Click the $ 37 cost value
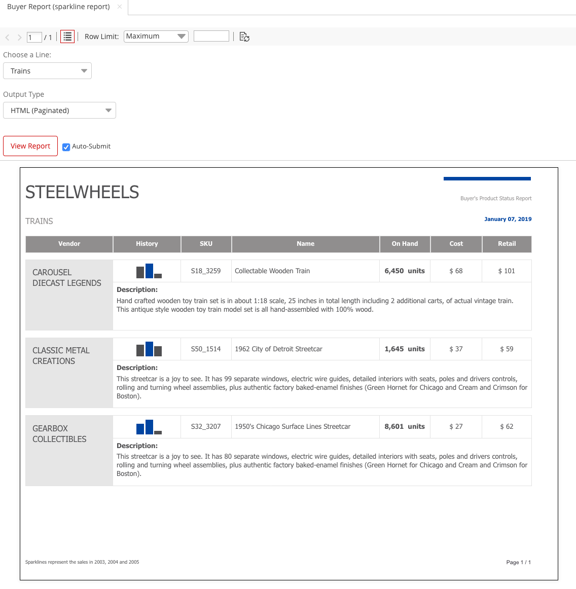The width and height of the screenshot is (576, 589). pyautogui.click(x=456, y=349)
